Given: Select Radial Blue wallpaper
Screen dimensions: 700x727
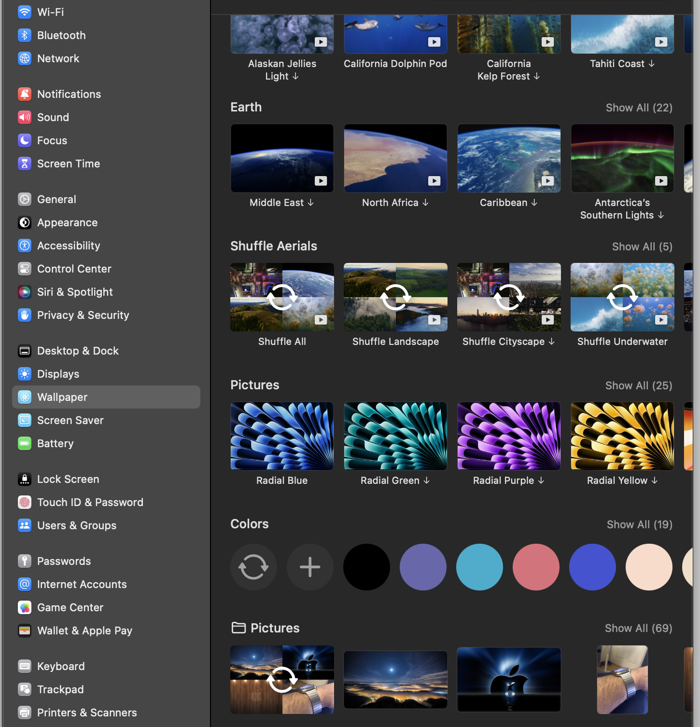Looking at the screenshot, I should point(282,436).
